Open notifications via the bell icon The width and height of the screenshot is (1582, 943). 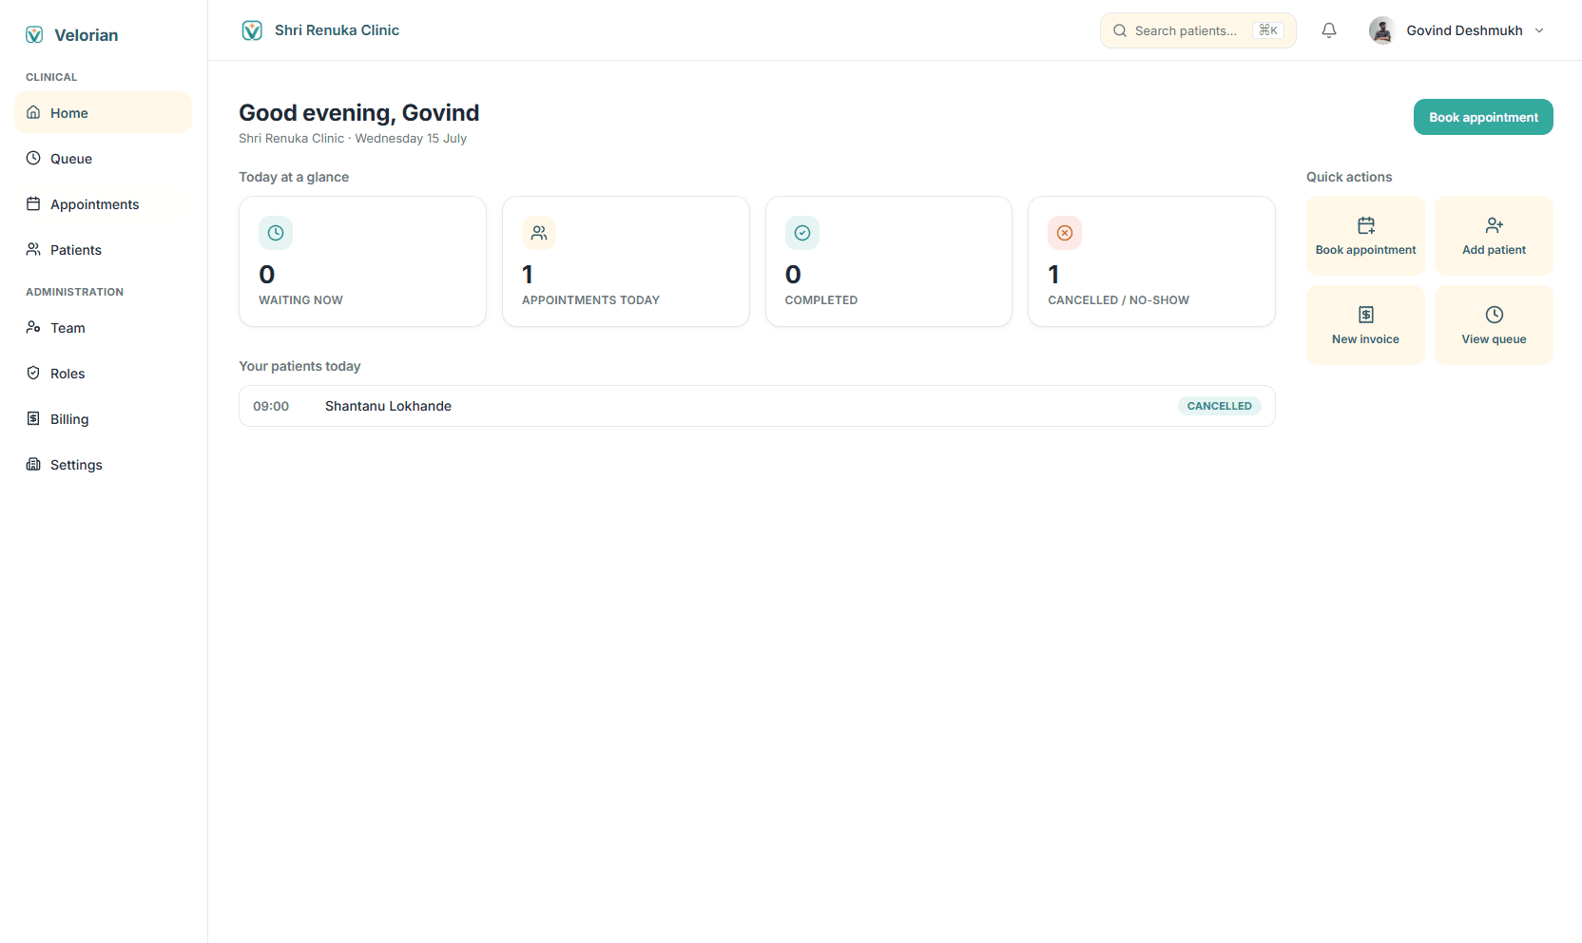pos(1329,30)
